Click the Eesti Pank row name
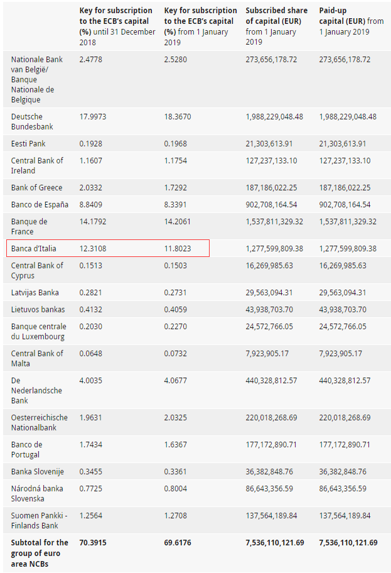The width and height of the screenshot is (391, 573). (x=28, y=144)
